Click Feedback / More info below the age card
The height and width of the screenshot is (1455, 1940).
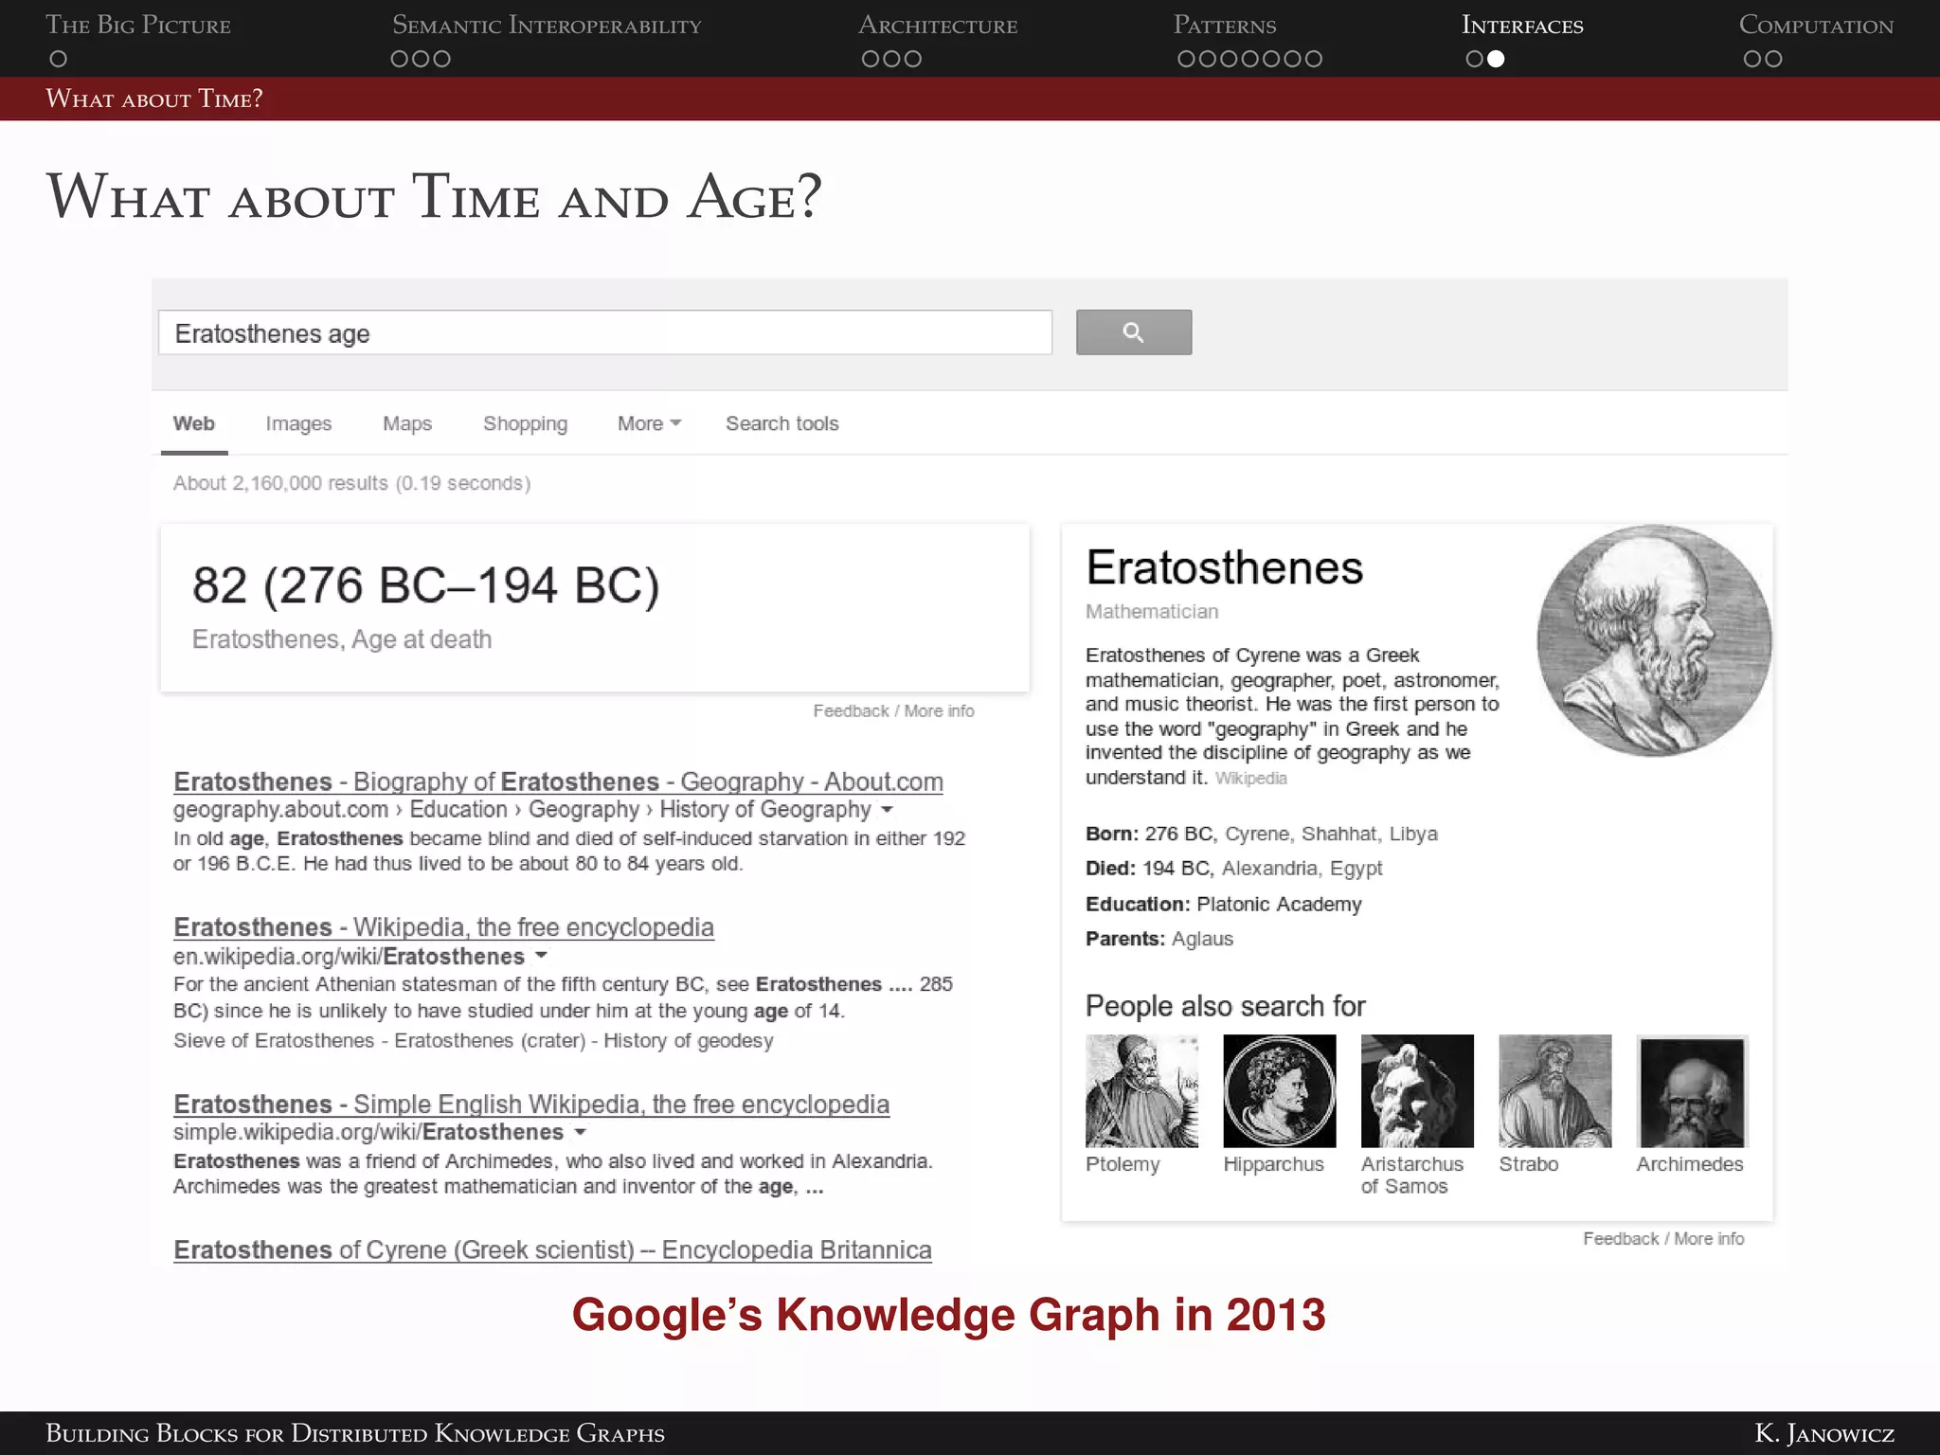coord(893,710)
